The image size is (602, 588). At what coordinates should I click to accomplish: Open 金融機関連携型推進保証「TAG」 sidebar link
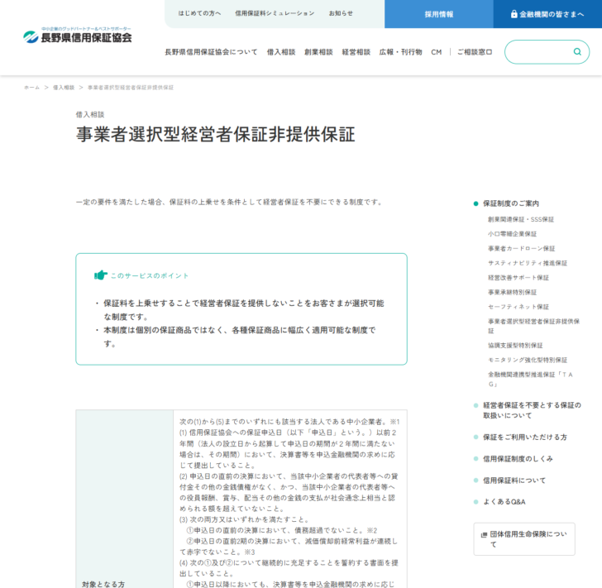pos(530,379)
